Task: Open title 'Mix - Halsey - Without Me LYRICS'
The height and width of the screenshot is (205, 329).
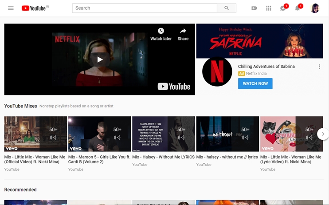Action: (x=164, y=157)
